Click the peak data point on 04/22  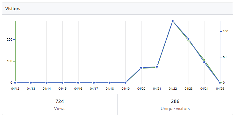173,21
